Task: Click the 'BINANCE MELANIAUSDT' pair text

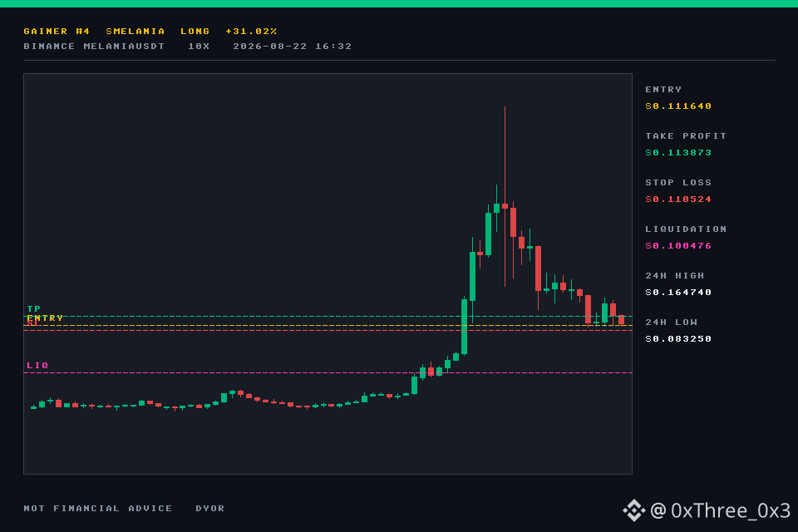Action: tap(94, 47)
